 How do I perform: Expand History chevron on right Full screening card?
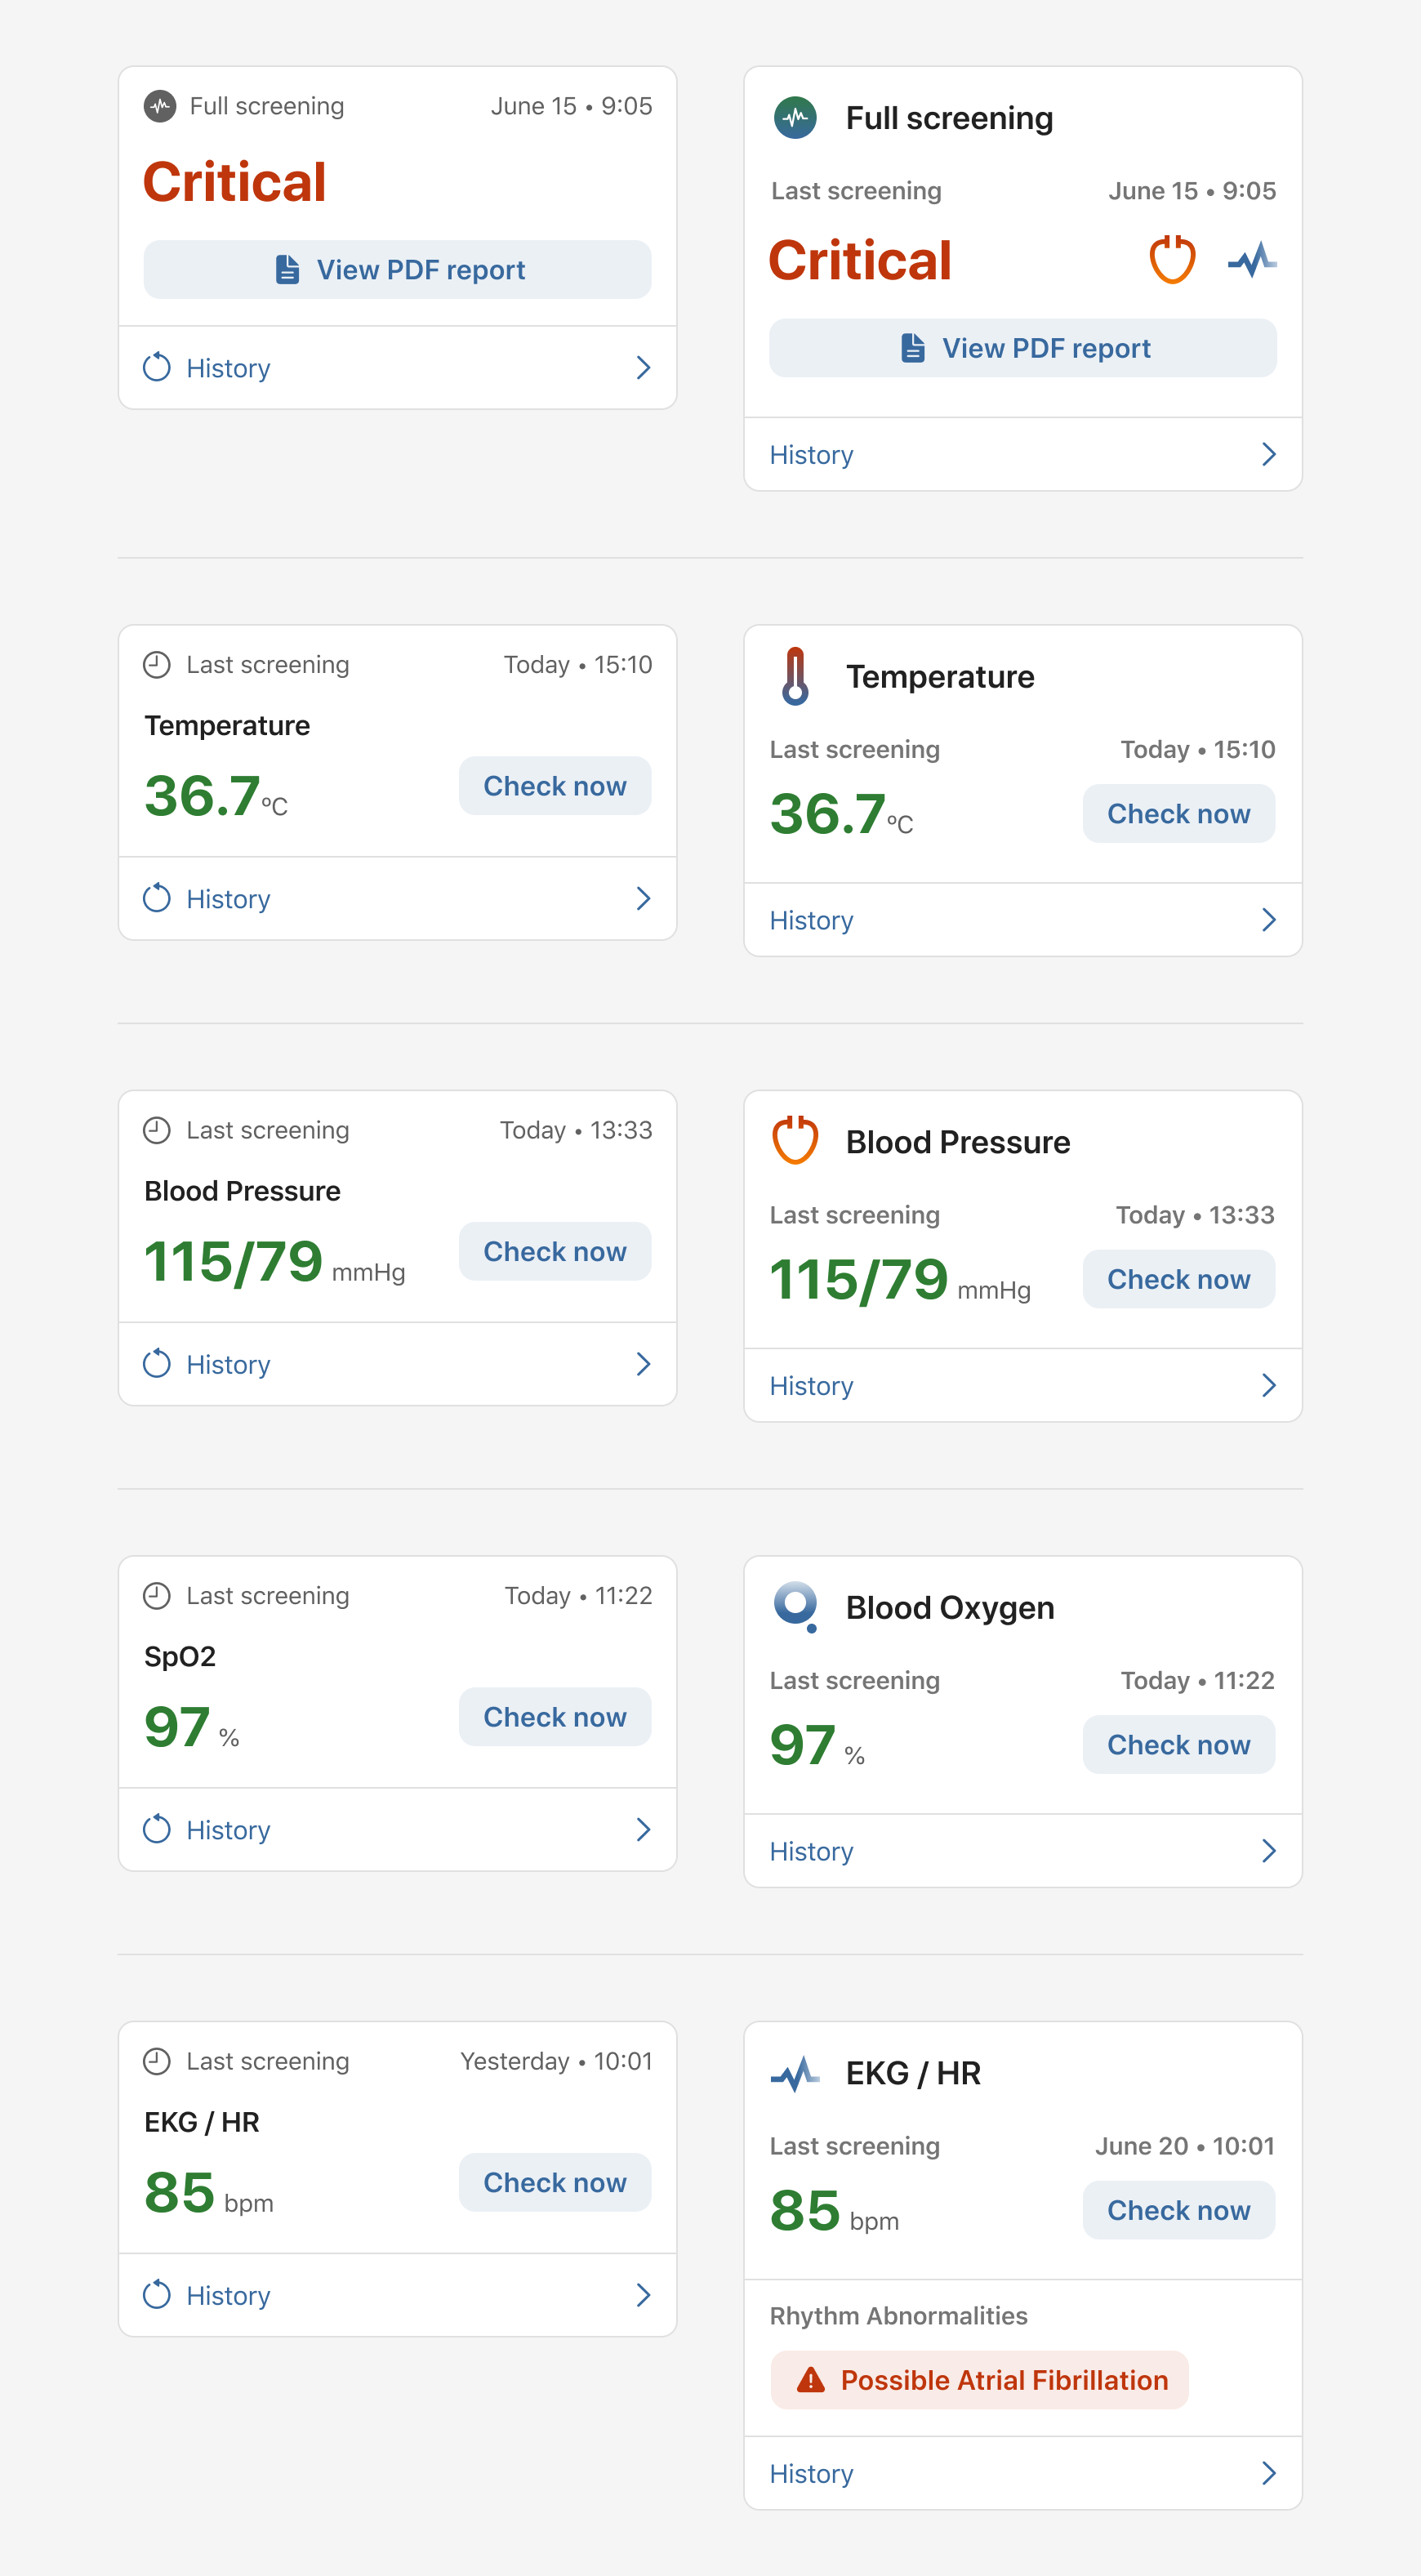[1268, 455]
